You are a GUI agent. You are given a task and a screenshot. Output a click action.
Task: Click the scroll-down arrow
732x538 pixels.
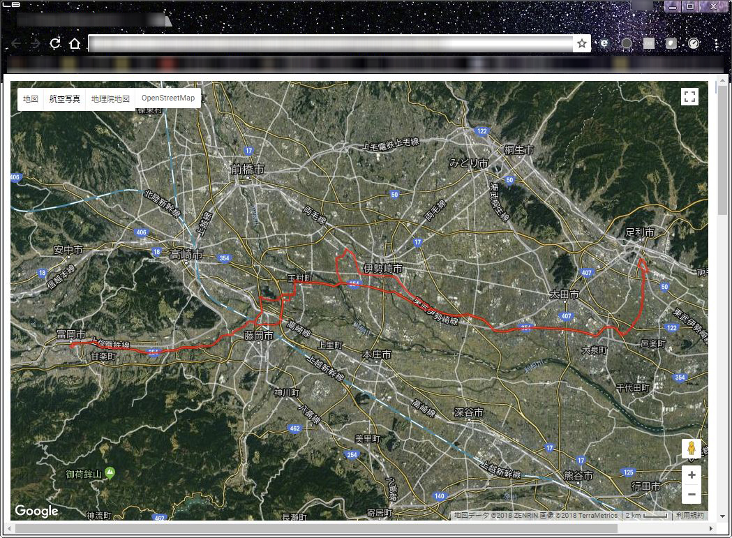coord(723,516)
